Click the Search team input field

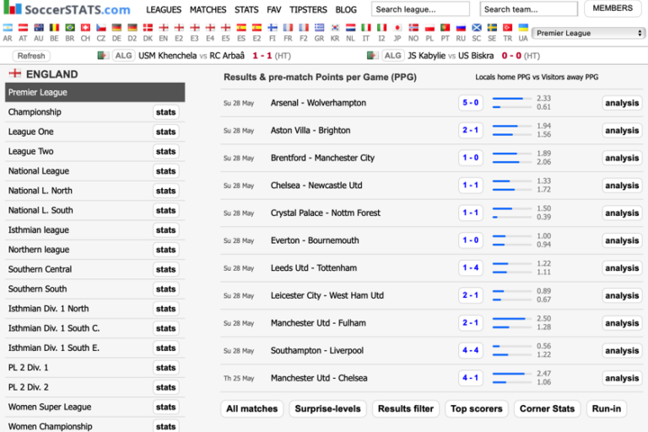(528, 9)
